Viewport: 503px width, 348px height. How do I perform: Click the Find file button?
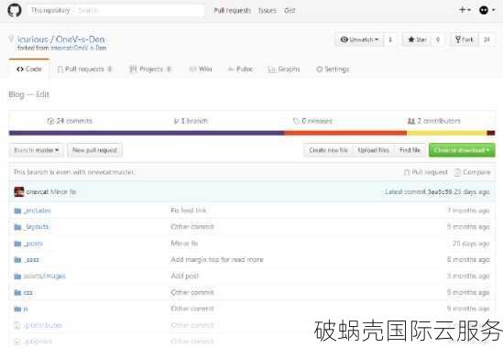(x=410, y=150)
